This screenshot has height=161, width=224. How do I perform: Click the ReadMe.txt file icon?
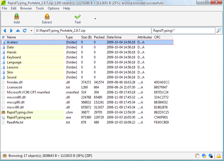[x=3, y=122]
